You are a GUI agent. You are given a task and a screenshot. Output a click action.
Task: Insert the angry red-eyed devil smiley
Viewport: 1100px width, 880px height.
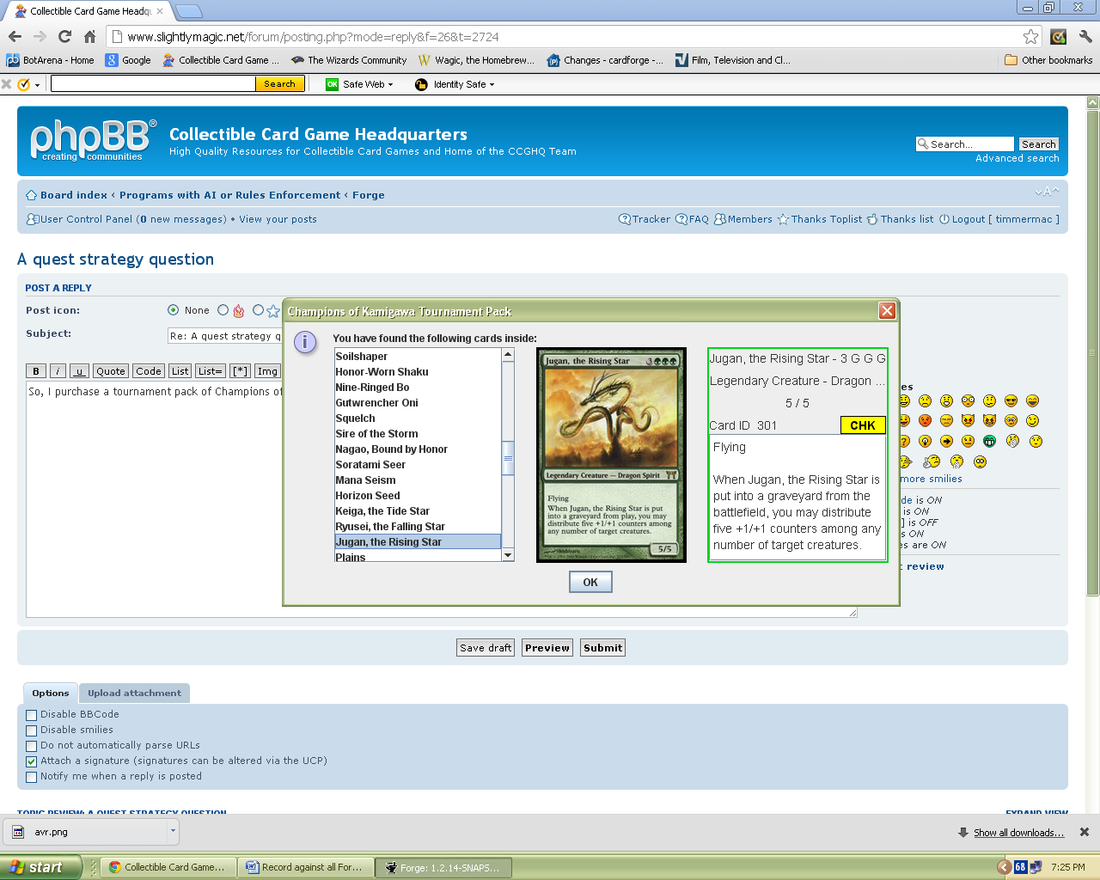coord(968,420)
